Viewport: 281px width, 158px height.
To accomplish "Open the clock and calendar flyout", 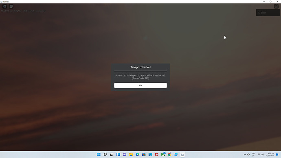I will tap(271, 155).
